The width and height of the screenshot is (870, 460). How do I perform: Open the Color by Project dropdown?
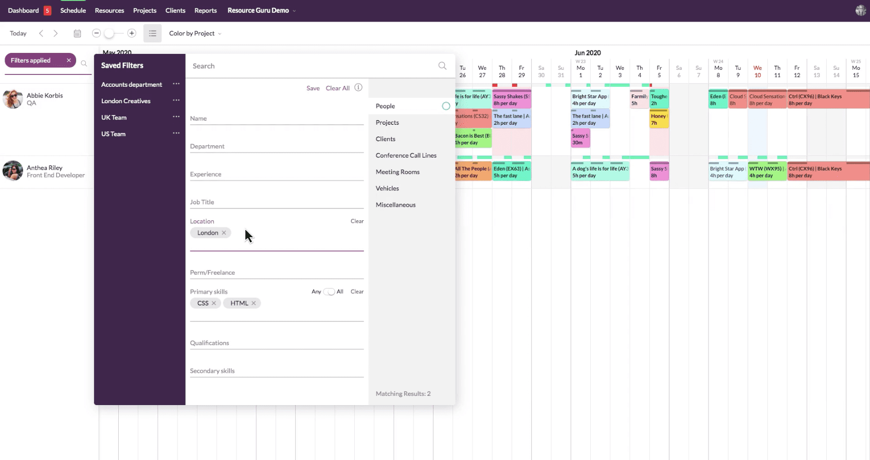(195, 33)
